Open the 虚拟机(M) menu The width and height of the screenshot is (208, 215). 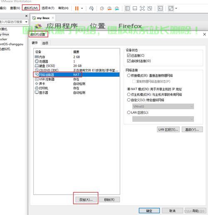pyautogui.click(x=31, y=8)
